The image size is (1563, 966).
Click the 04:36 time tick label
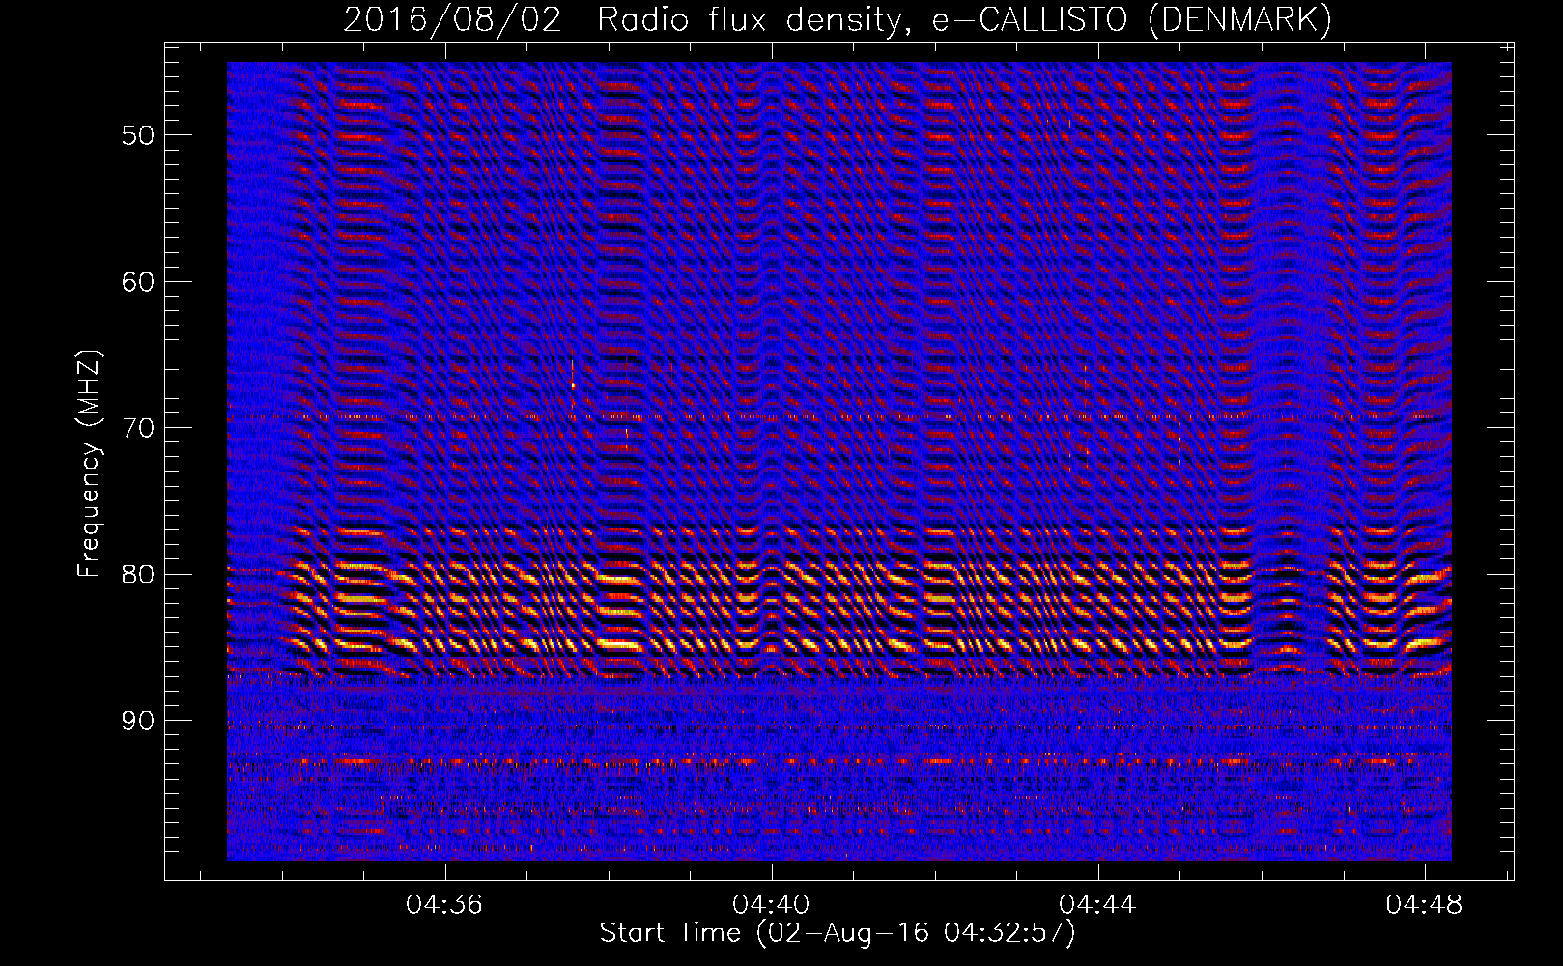(444, 905)
